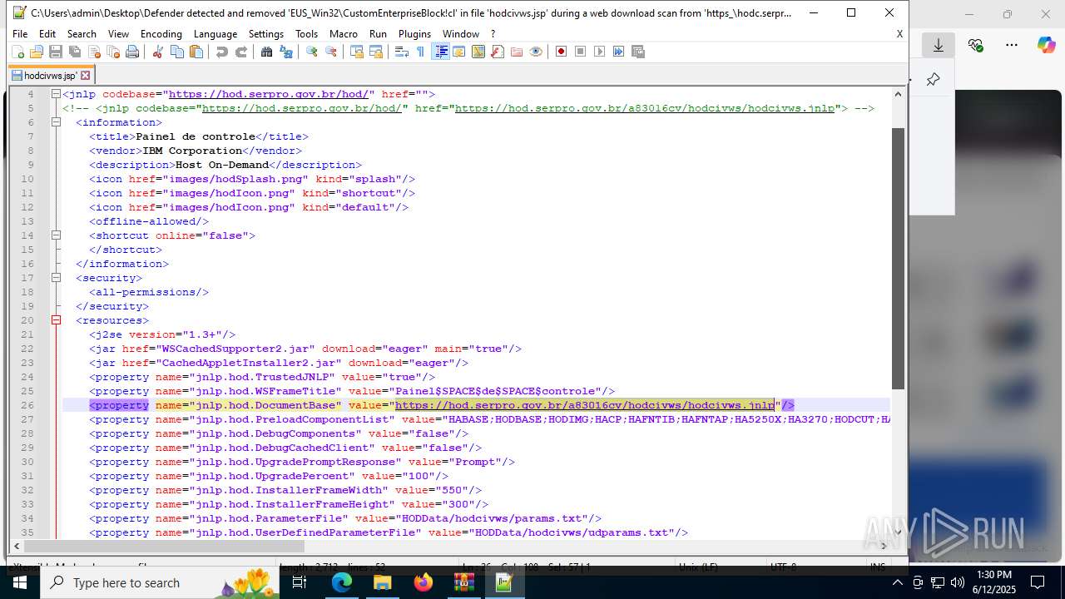
Task: Toggle Folder as Workspace panel
Action: tap(517, 52)
